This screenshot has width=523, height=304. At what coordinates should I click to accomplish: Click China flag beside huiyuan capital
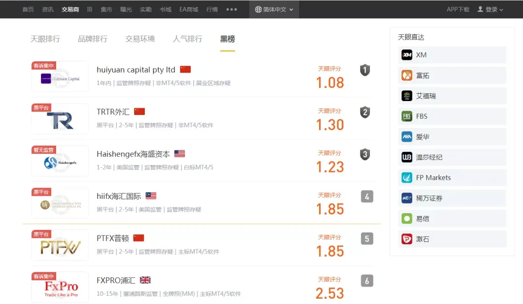point(185,69)
